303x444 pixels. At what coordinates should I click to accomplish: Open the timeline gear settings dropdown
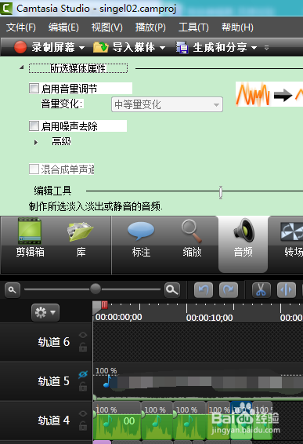point(45,313)
